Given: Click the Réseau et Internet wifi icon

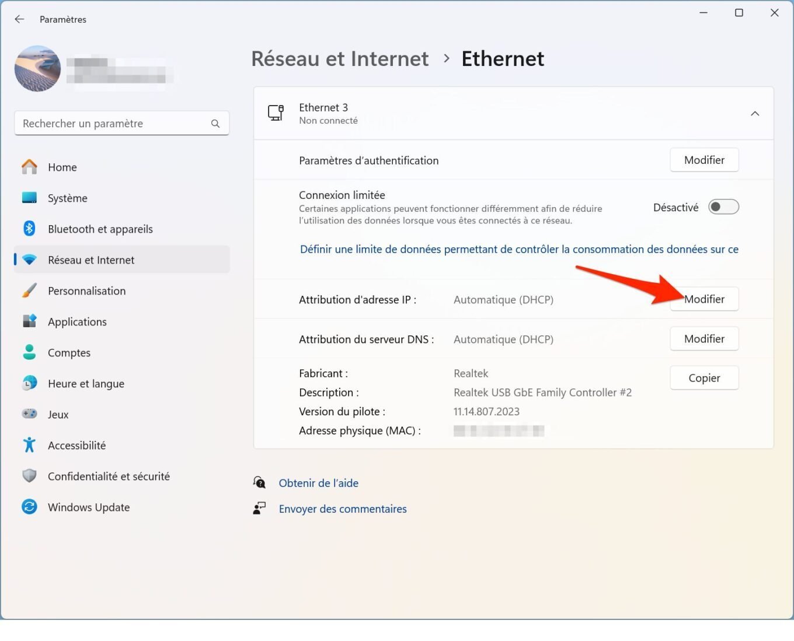Looking at the screenshot, I should (x=29, y=260).
